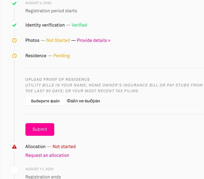Screen dimensions: 204x179
Task: Click the Pending status for Residence
Action: point(62,56)
